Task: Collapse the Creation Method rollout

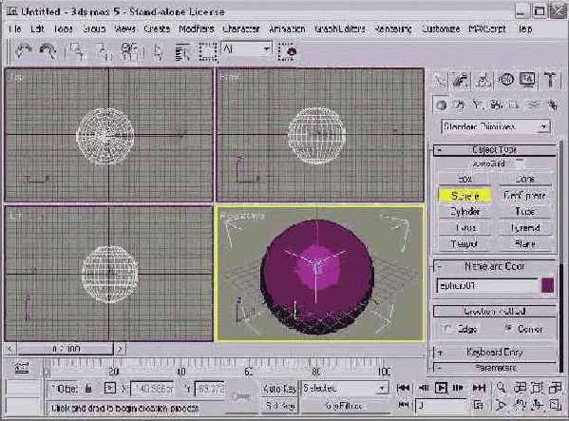Action: pyautogui.click(x=494, y=312)
